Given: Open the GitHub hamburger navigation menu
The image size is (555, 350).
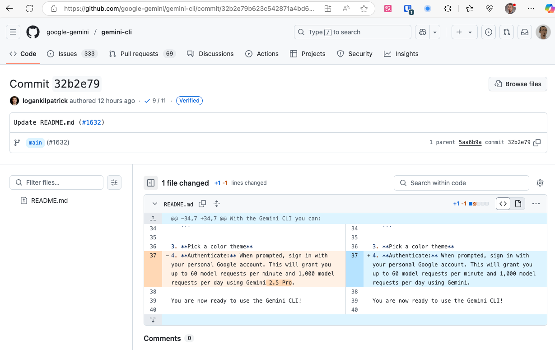Looking at the screenshot, I should (13, 32).
